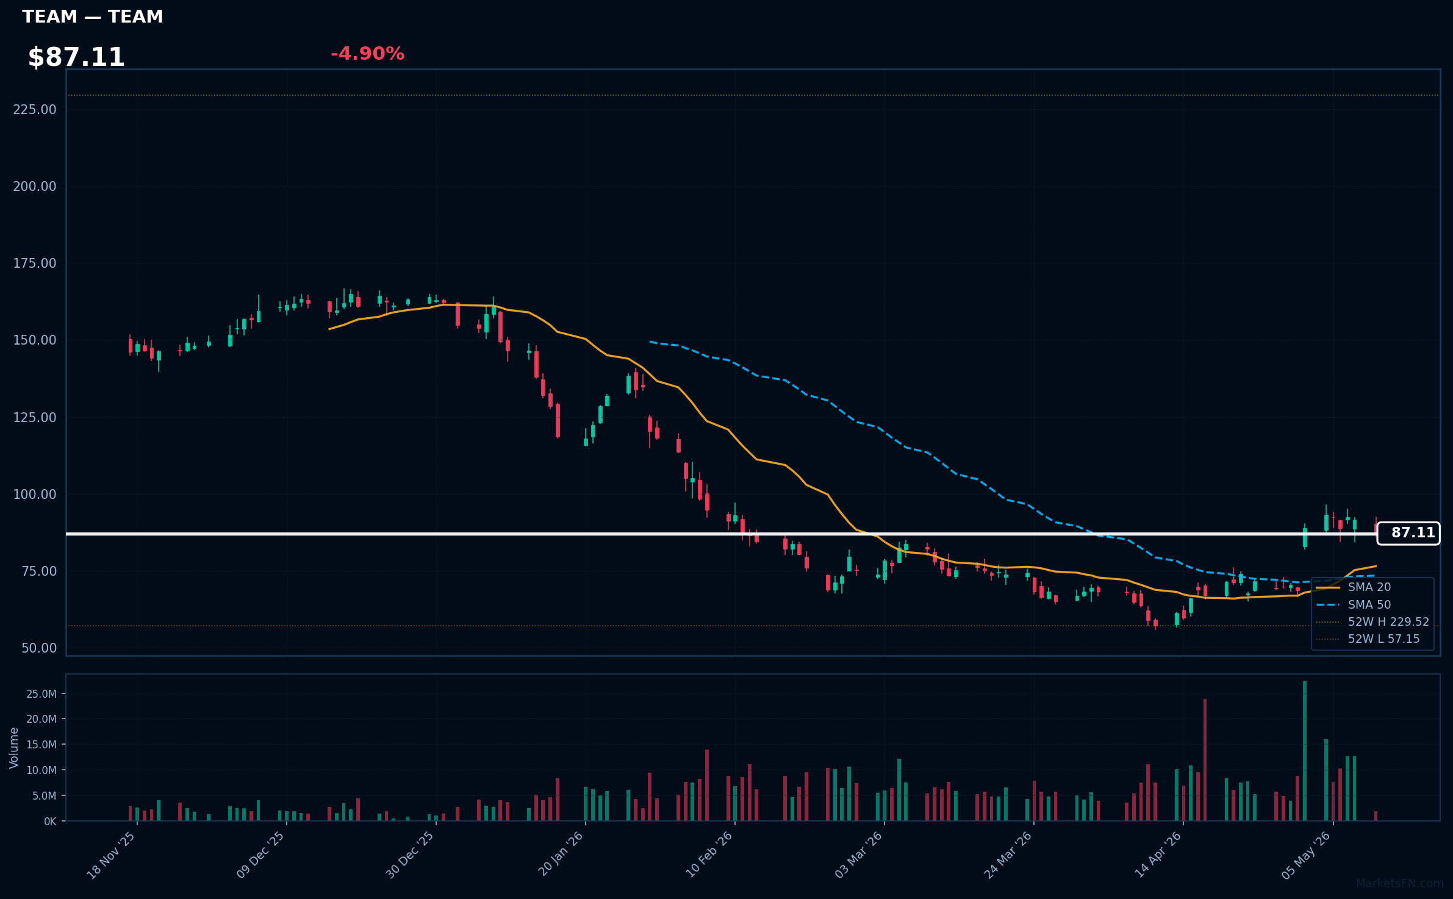Image resolution: width=1453 pixels, height=899 pixels.
Task: Select the "03 Mar '26" date label
Action: click(858, 855)
